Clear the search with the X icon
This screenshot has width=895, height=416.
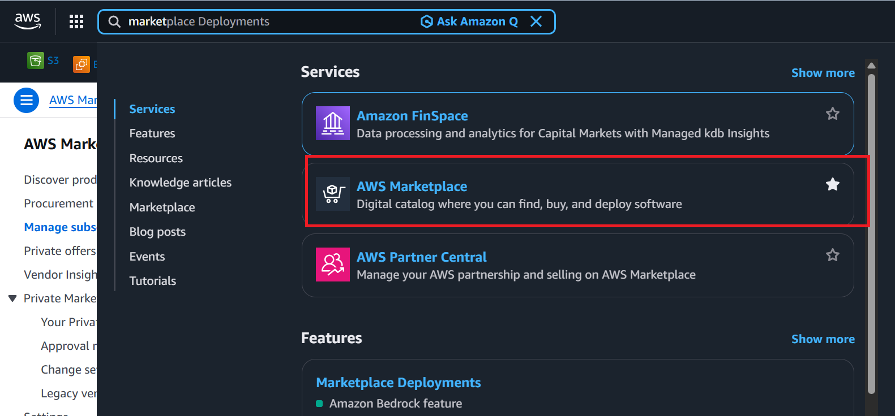[536, 21]
